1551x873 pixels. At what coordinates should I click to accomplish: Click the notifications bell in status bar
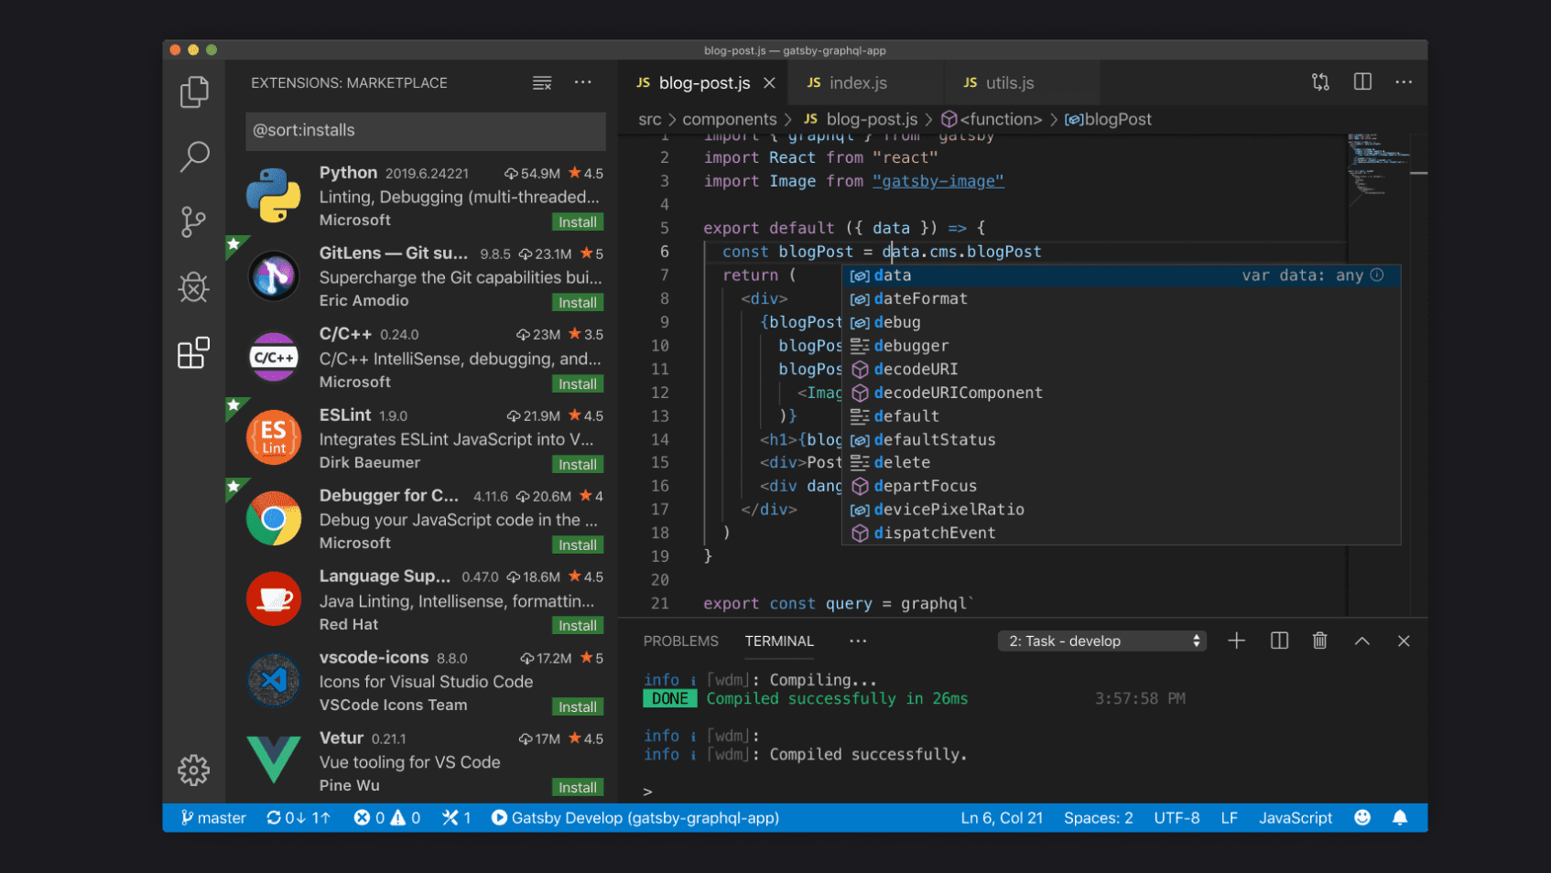[1400, 817]
